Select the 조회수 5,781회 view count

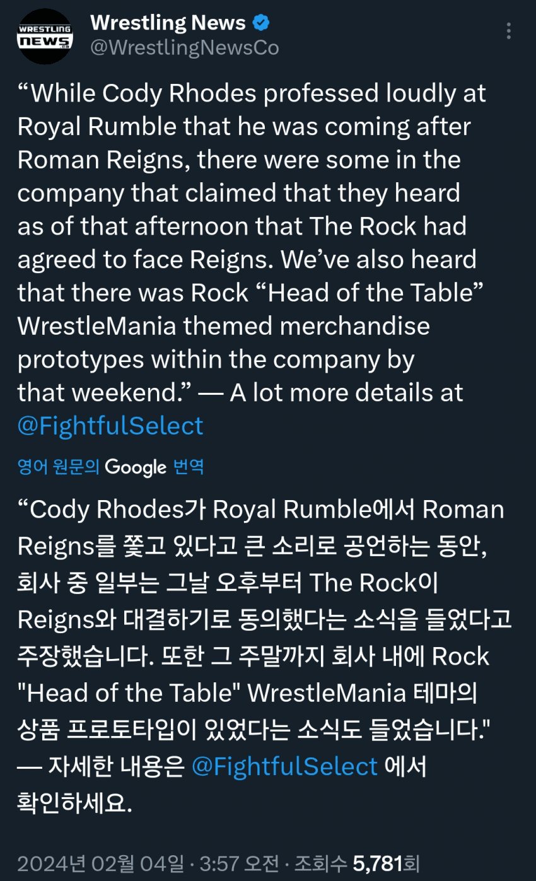pos(357,863)
